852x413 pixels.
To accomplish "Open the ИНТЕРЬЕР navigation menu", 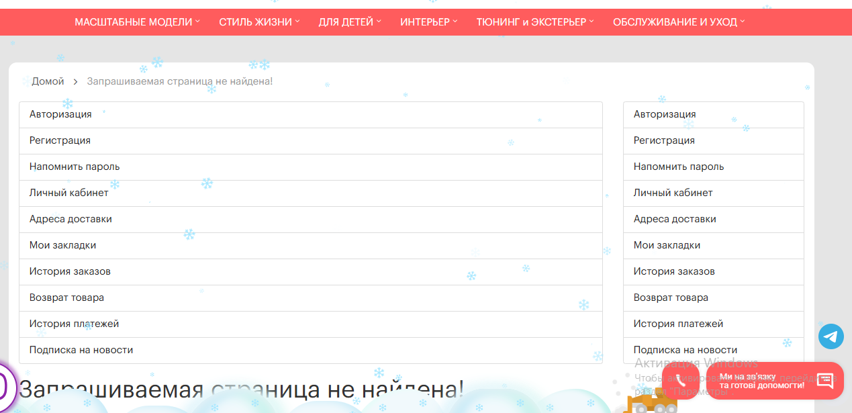I will click(x=429, y=21).
